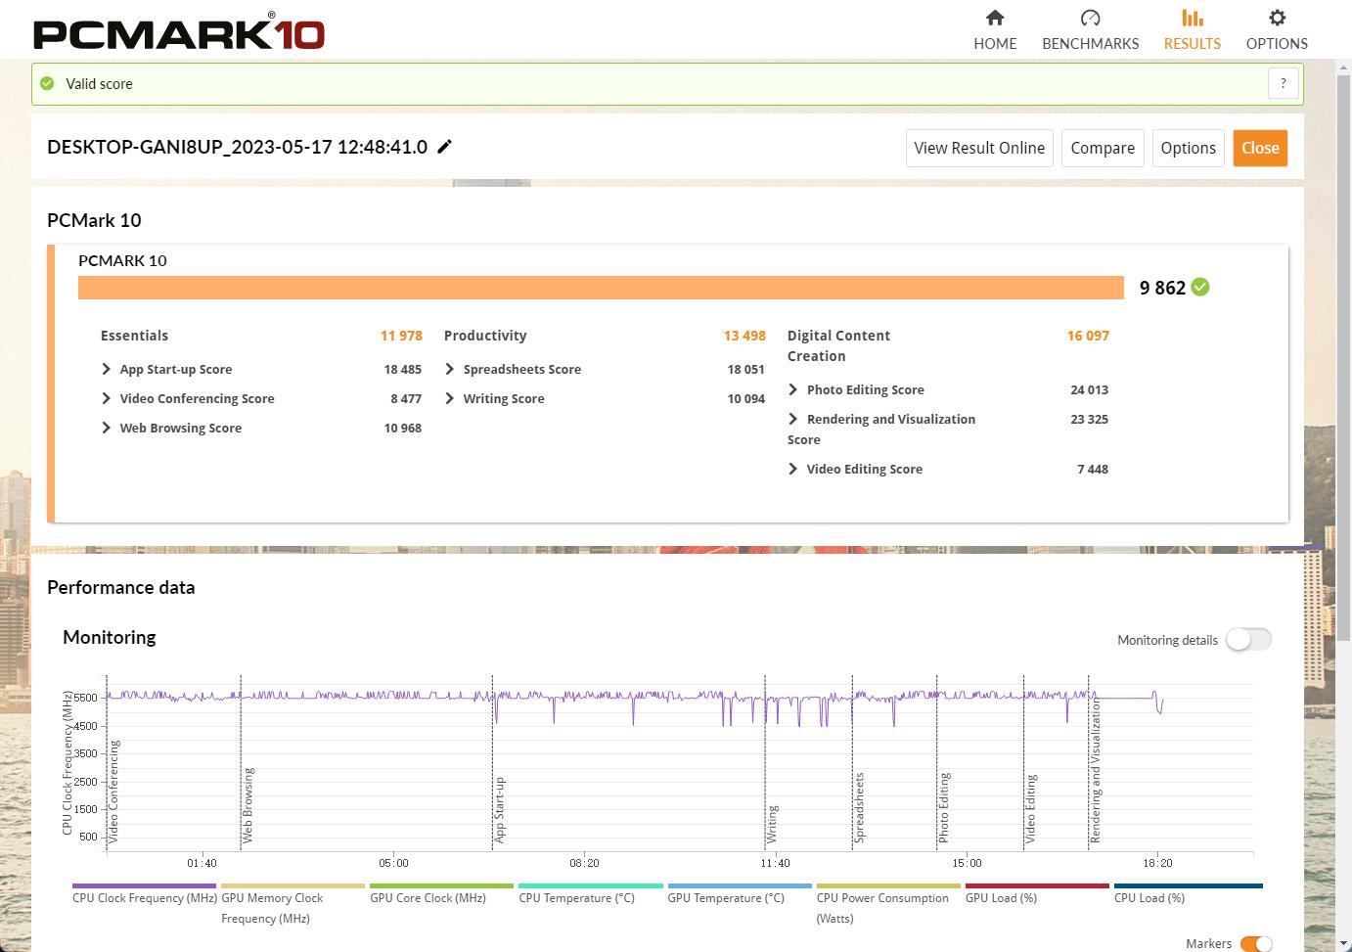Open Benchmarks via the gauge icon
The height and width of the screenshot is (952, 1352).
(x=1090, y=18)
